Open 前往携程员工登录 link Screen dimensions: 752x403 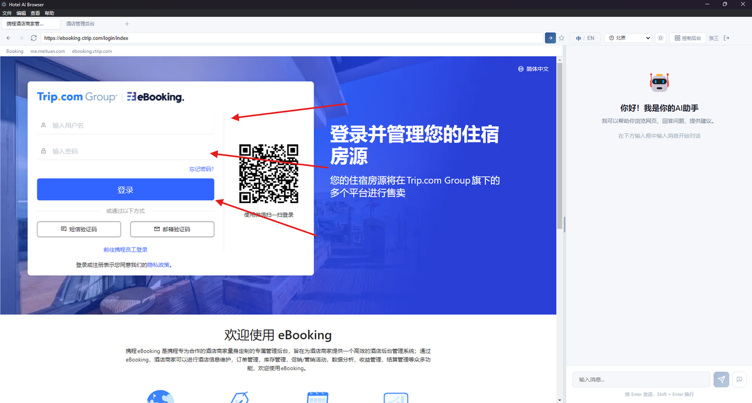[126, 250]
